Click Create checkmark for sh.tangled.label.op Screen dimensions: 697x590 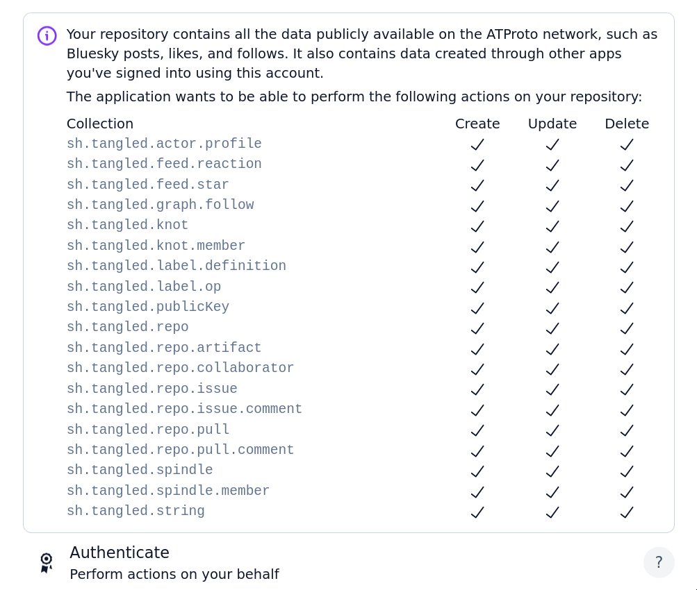click(477, 287)
